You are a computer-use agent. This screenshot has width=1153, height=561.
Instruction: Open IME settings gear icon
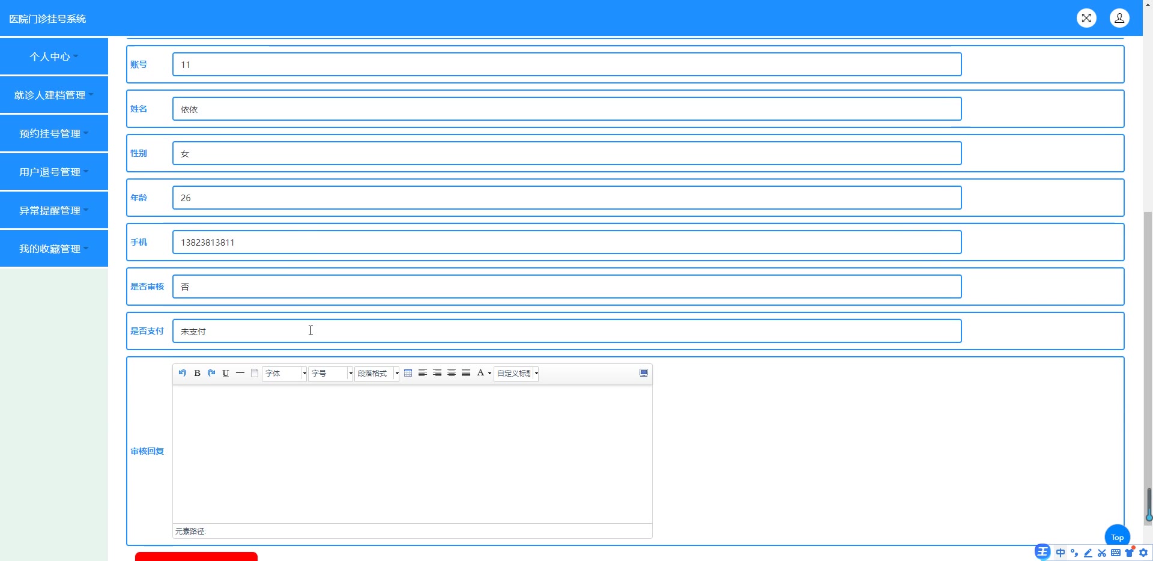click(1143, 553)
